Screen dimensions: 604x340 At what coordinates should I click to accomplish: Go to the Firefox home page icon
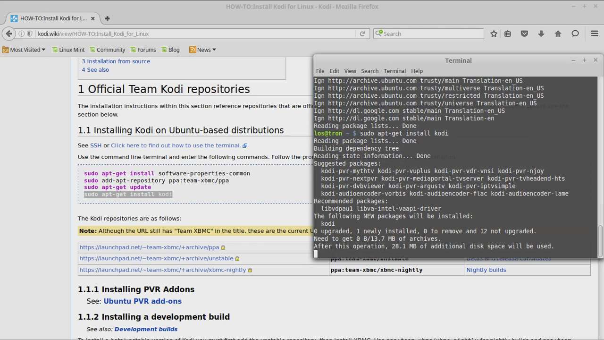[558, 34]
